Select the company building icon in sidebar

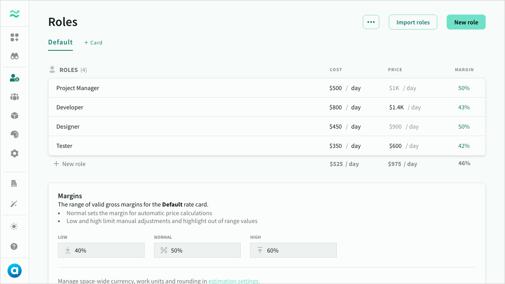(14, 183)
